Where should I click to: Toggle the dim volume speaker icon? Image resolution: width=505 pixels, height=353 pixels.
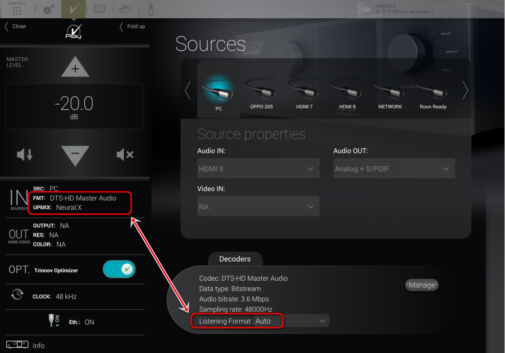[x=25, y=155]
